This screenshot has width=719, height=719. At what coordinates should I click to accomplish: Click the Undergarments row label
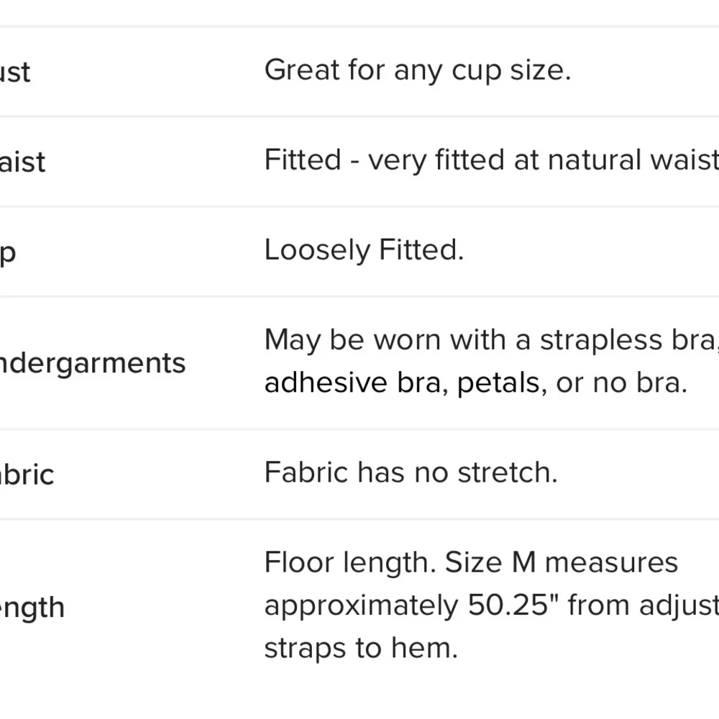click(x=93, y=363)
